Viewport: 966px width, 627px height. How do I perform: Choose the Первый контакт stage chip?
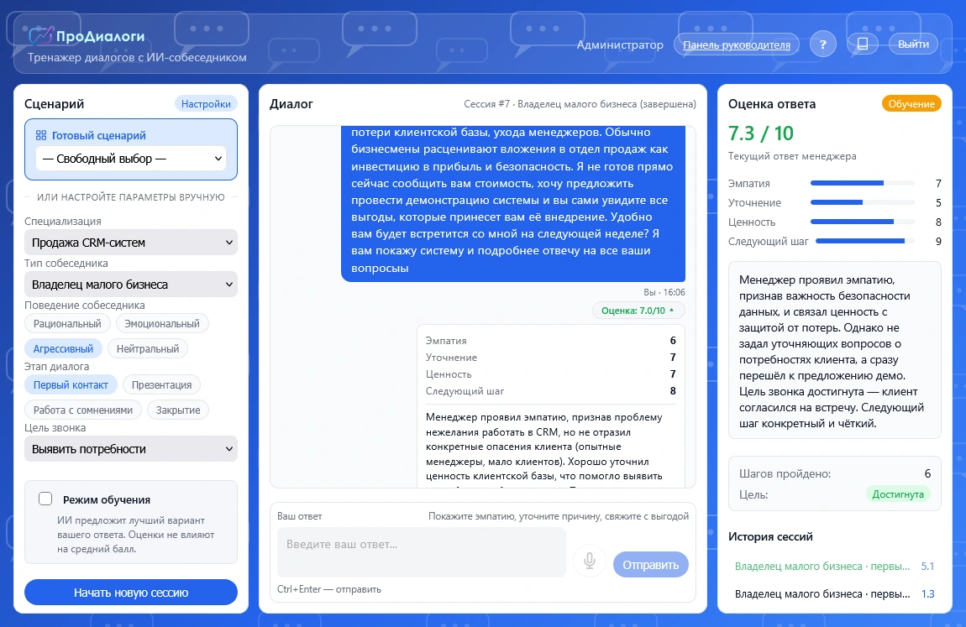point(71,385)
